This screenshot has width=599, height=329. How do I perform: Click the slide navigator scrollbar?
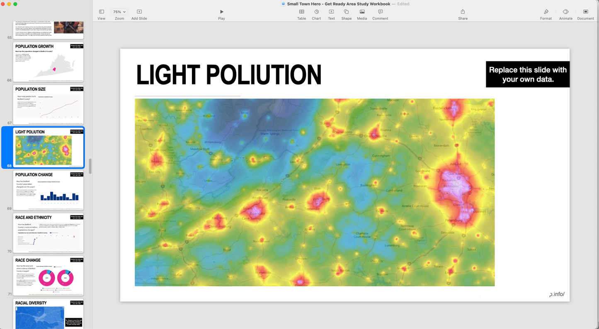point(90,166)
